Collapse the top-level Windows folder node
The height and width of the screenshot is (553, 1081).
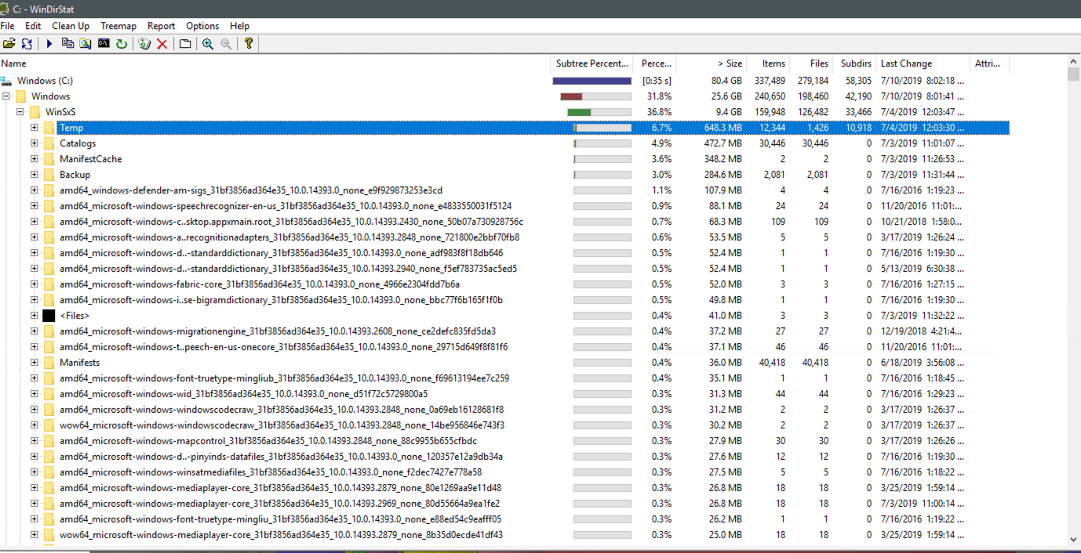click(x=6, y=96)
